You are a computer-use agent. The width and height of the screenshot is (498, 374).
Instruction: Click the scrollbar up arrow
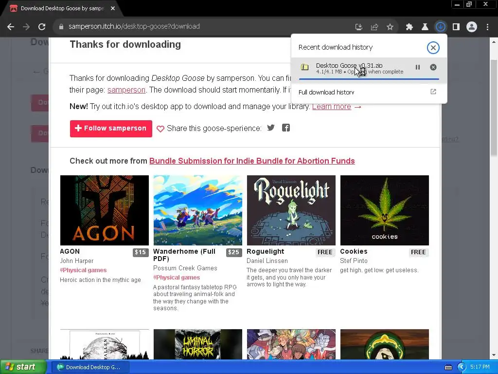point(494,42)
